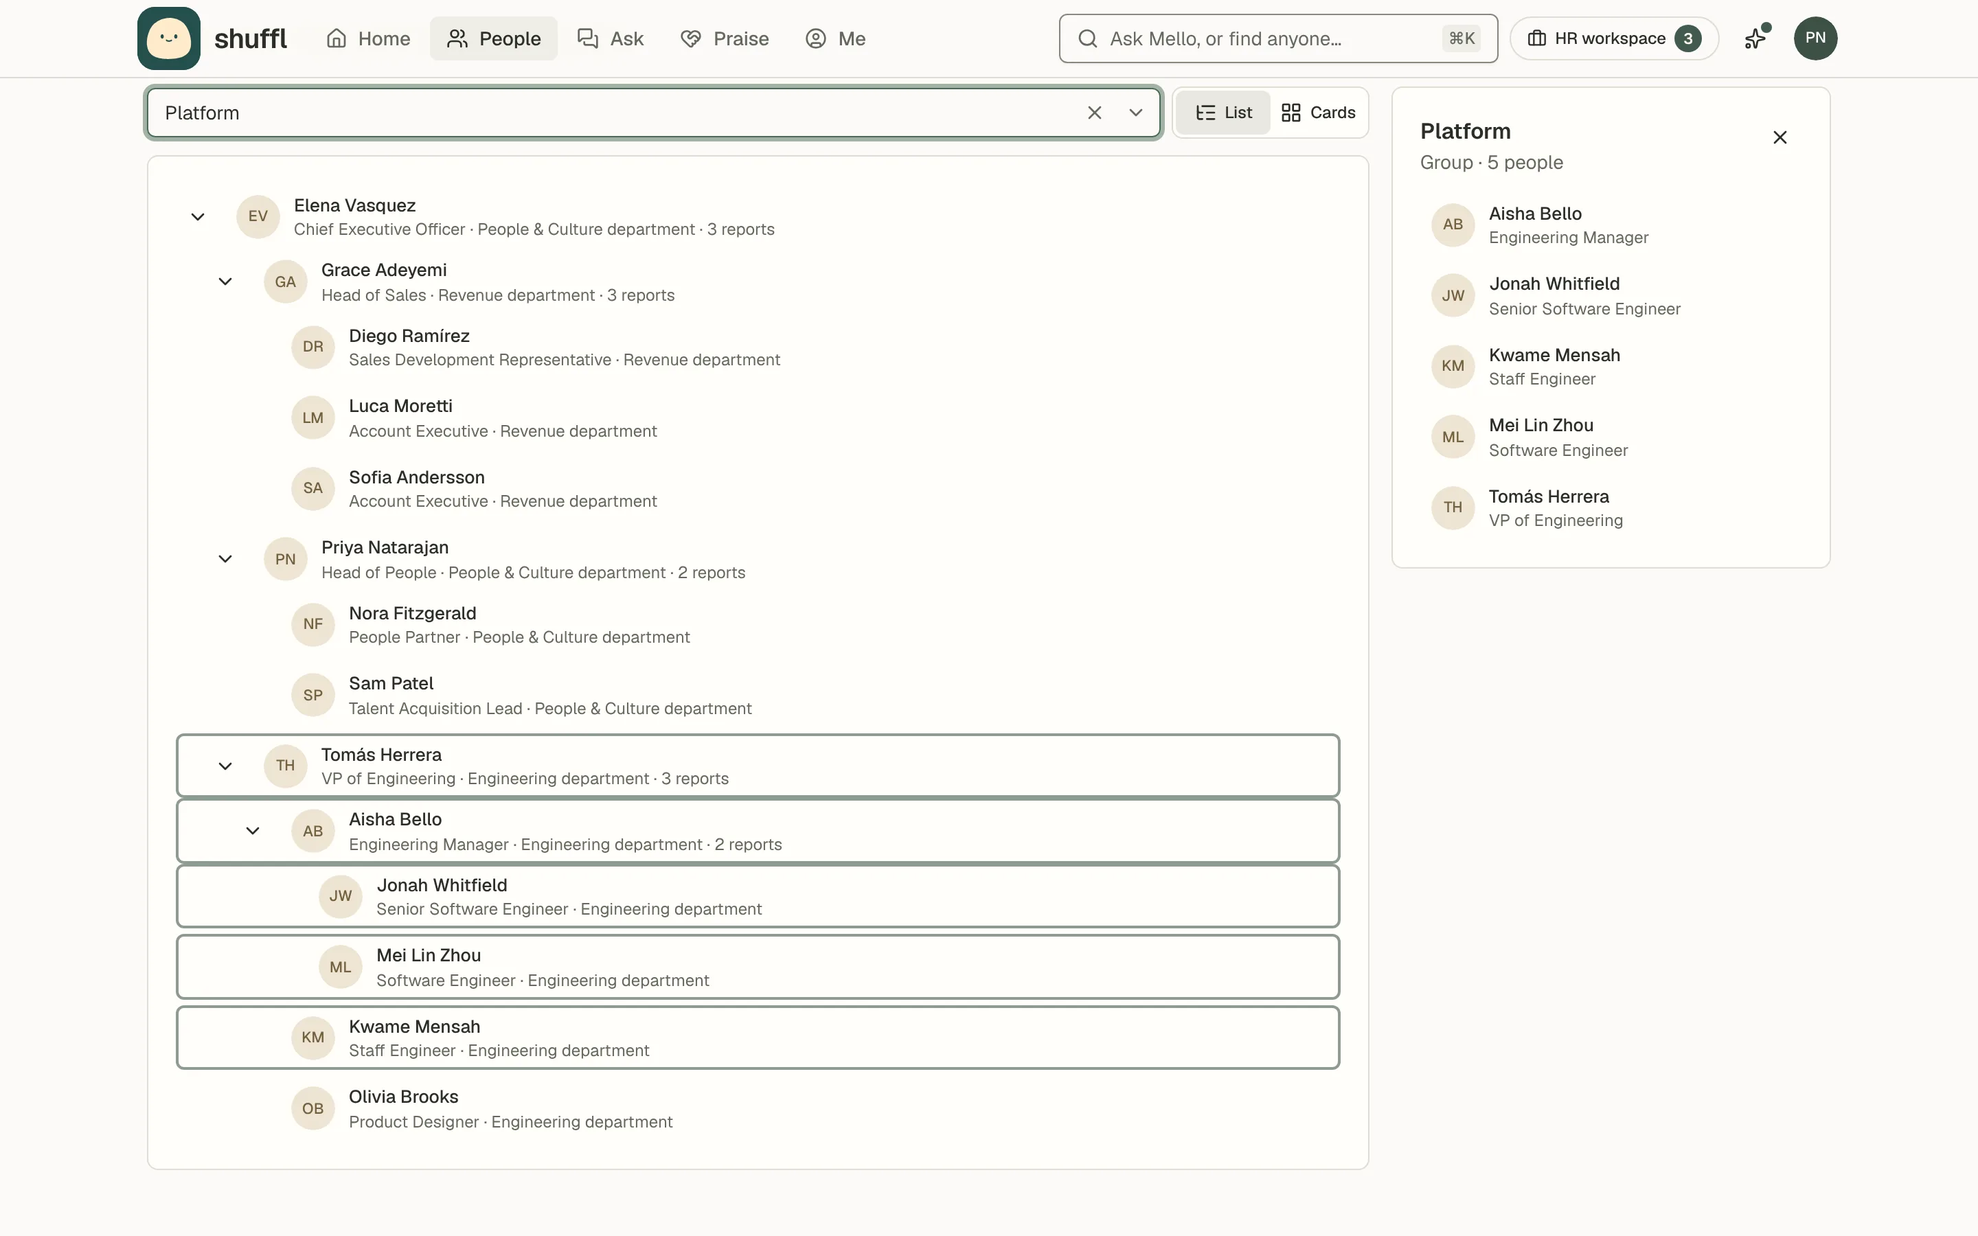
Task: Click Grace Adeyemi's GA avatar
Action: coord(285,282)
